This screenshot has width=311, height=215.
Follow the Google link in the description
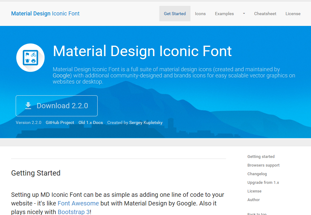click(x=62, y=76)
